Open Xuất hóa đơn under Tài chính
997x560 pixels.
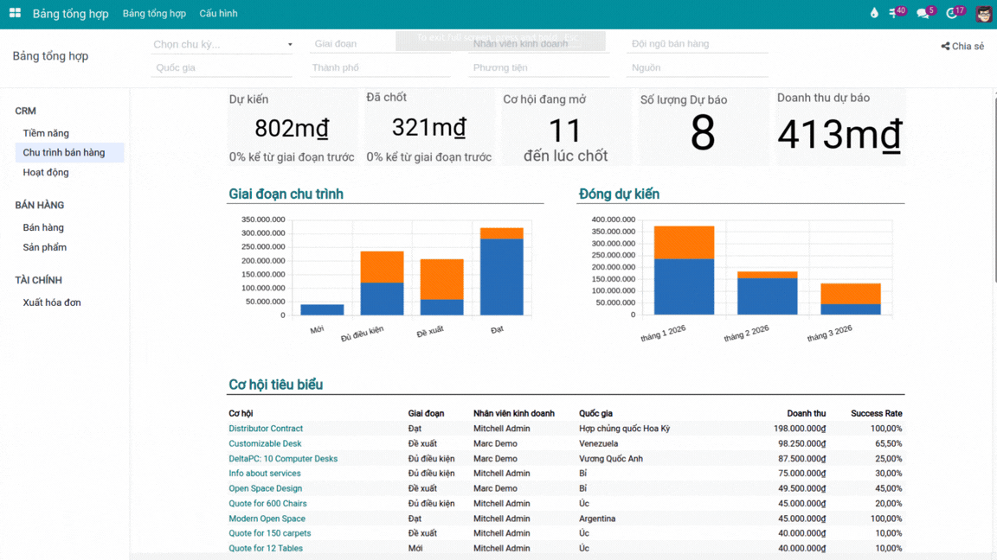[x=52, y=302]
